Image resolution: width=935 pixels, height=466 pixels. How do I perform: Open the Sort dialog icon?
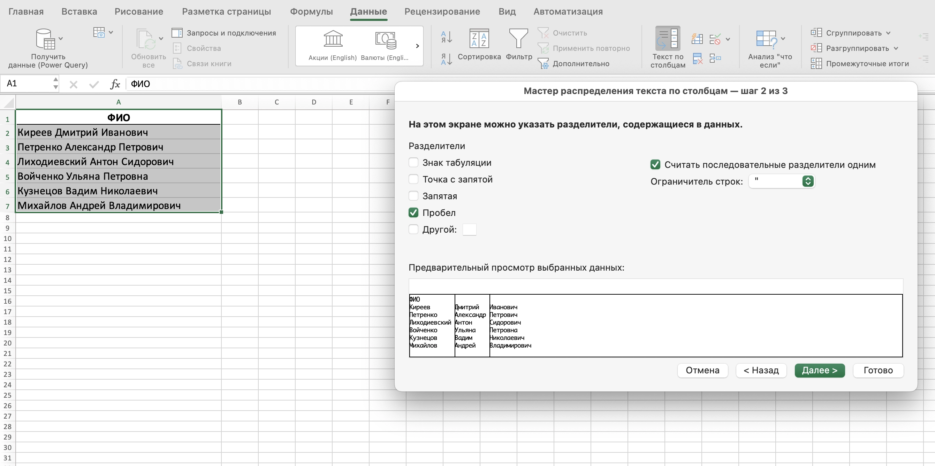[x=479, y=39]
